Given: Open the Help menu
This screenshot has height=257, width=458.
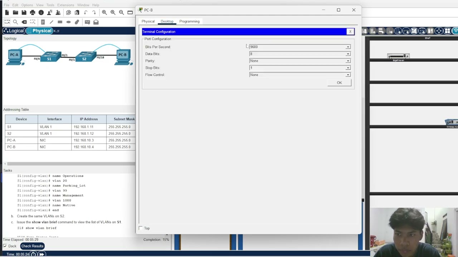Looking at the screenshot, I should click(x=96, y=5).
